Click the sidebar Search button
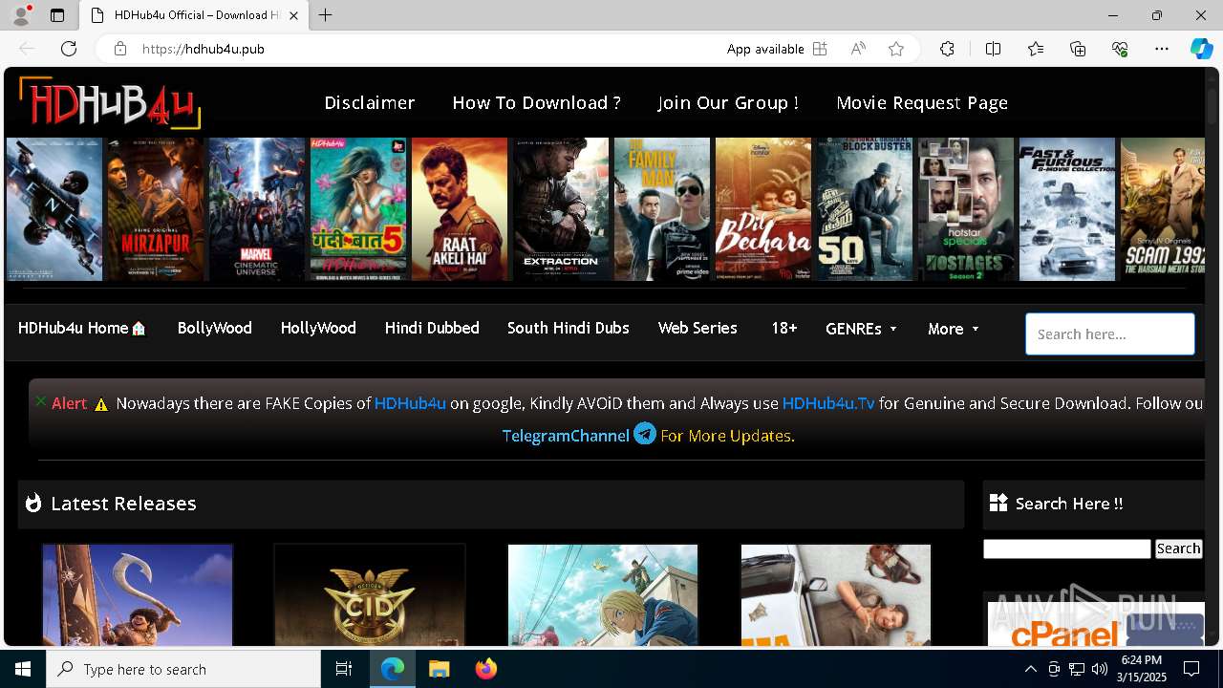1223x688 pixels. tap(1178, 548)
